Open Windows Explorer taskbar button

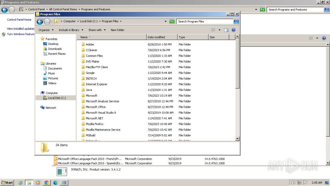29,183
